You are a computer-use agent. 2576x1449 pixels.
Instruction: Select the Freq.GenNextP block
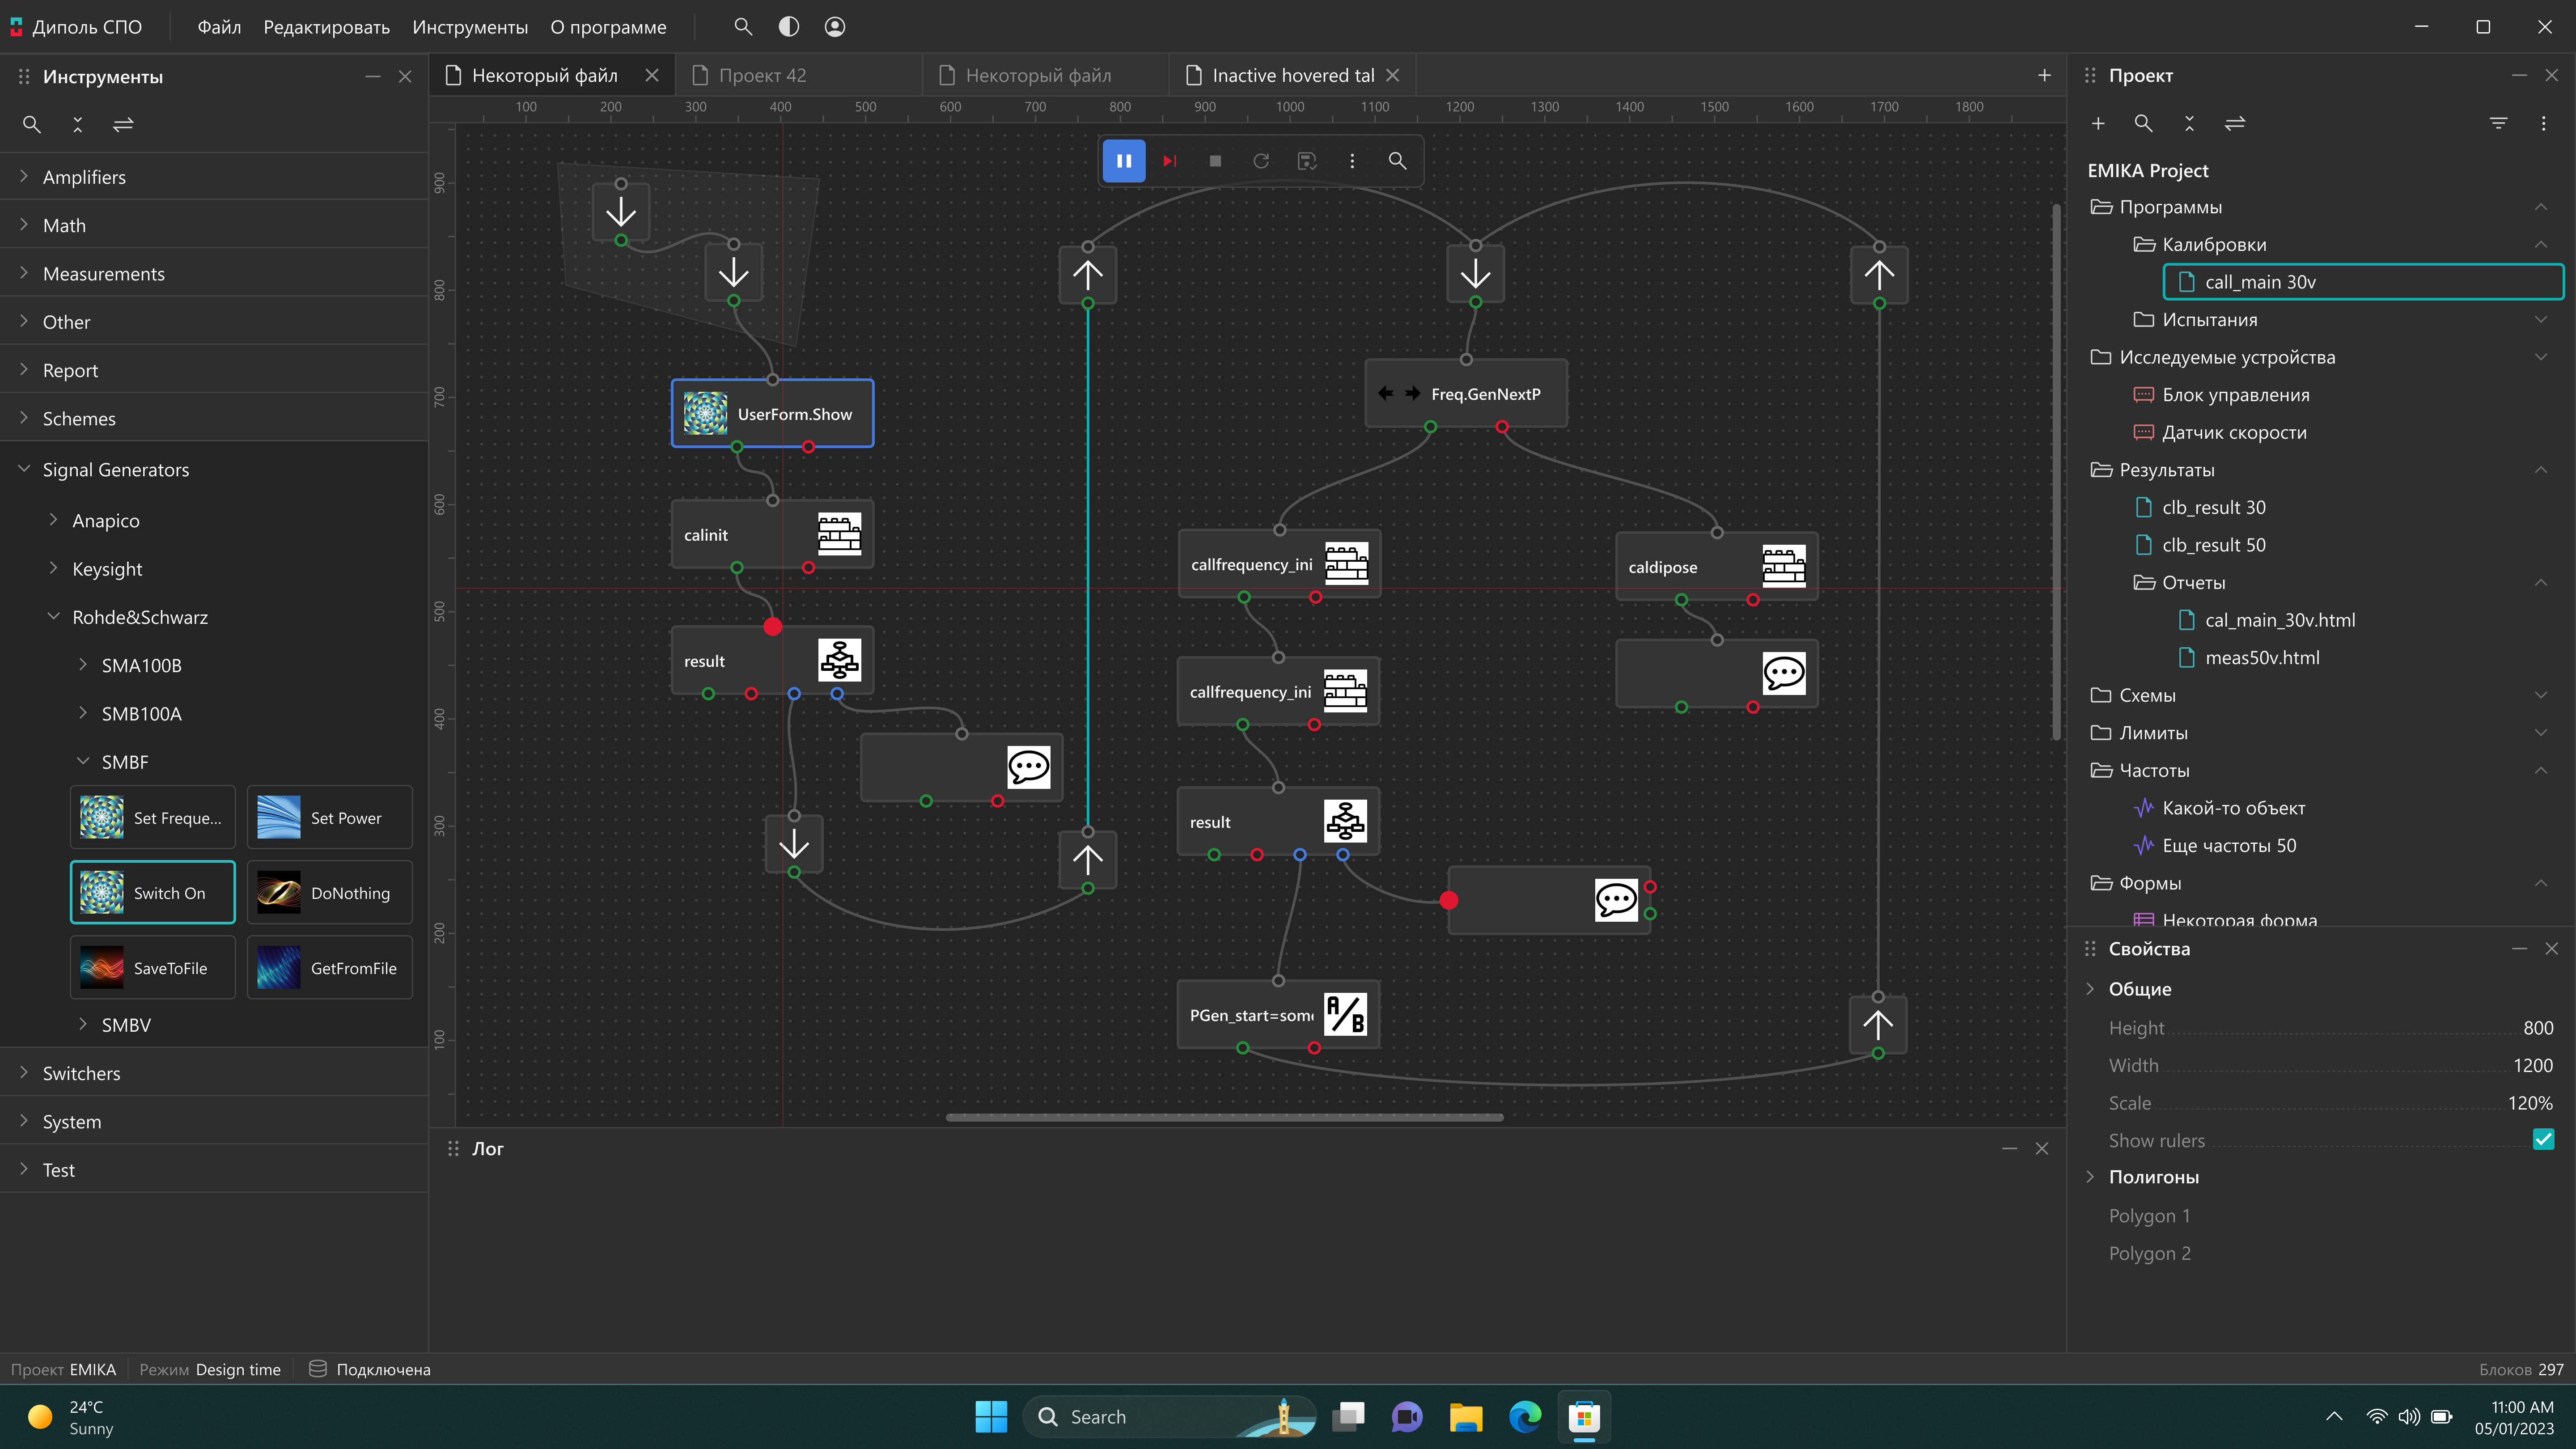click(x=1466, y=394)
